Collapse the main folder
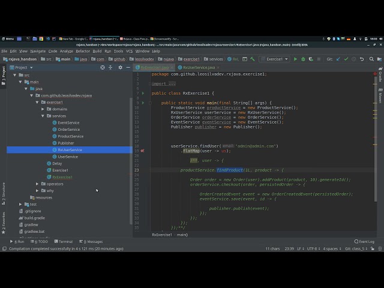This screenshot has width=384, height=288. 20,82
